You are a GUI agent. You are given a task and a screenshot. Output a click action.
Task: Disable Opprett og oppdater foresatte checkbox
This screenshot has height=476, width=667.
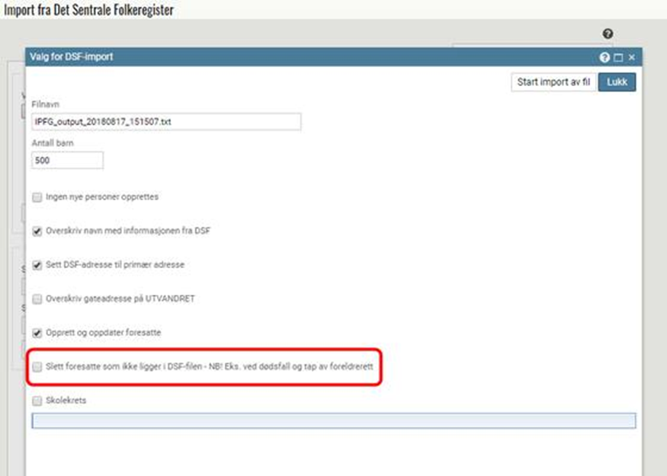[x=37, y=333]
